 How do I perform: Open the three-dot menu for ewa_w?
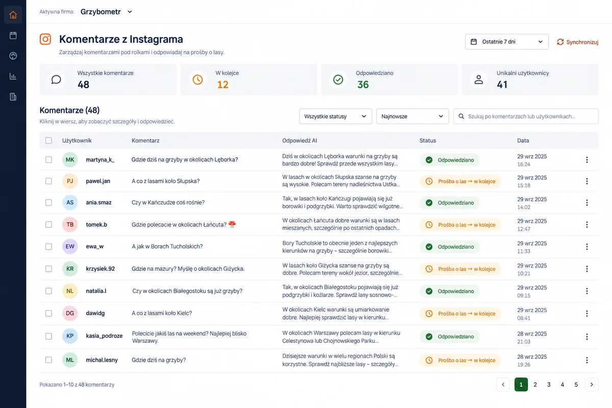pos(586,247)
